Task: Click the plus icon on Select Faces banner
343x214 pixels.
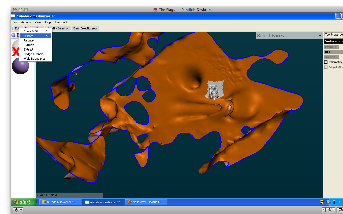Action: 320,36
